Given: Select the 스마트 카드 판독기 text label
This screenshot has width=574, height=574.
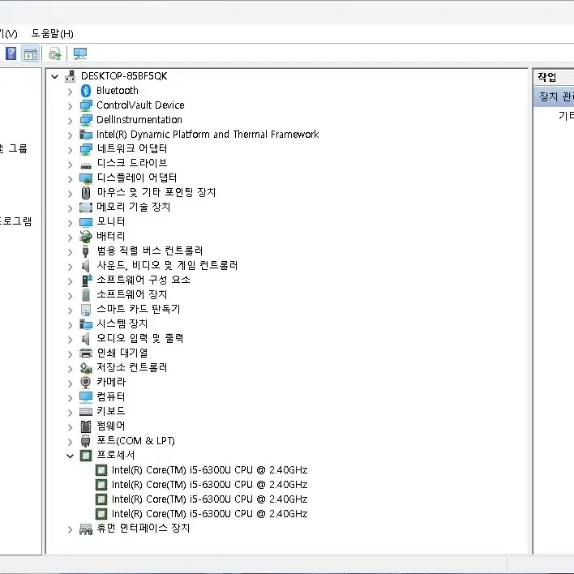Looking at the screenshot, I should point(139,309).
